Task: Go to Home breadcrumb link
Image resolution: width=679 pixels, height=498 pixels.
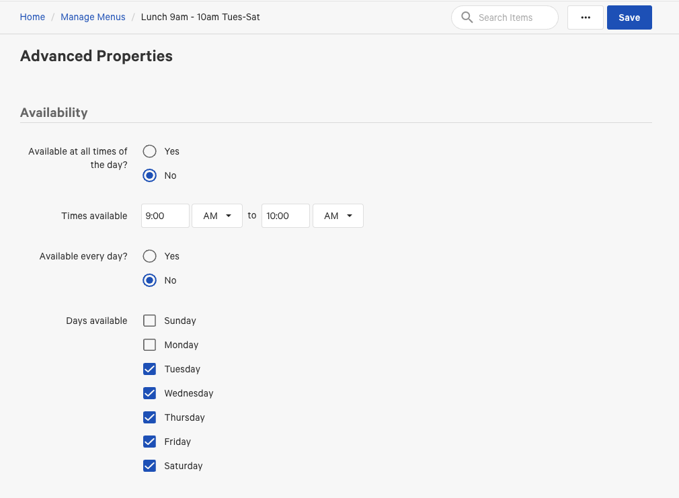Action: click(x=32, y=17)
